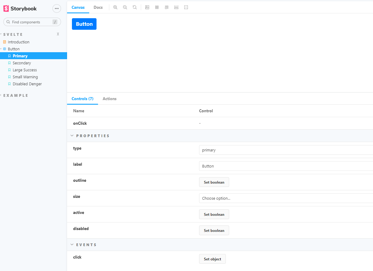Open the Actions tab
Screen dimensions: 373x271
[110, 99]
